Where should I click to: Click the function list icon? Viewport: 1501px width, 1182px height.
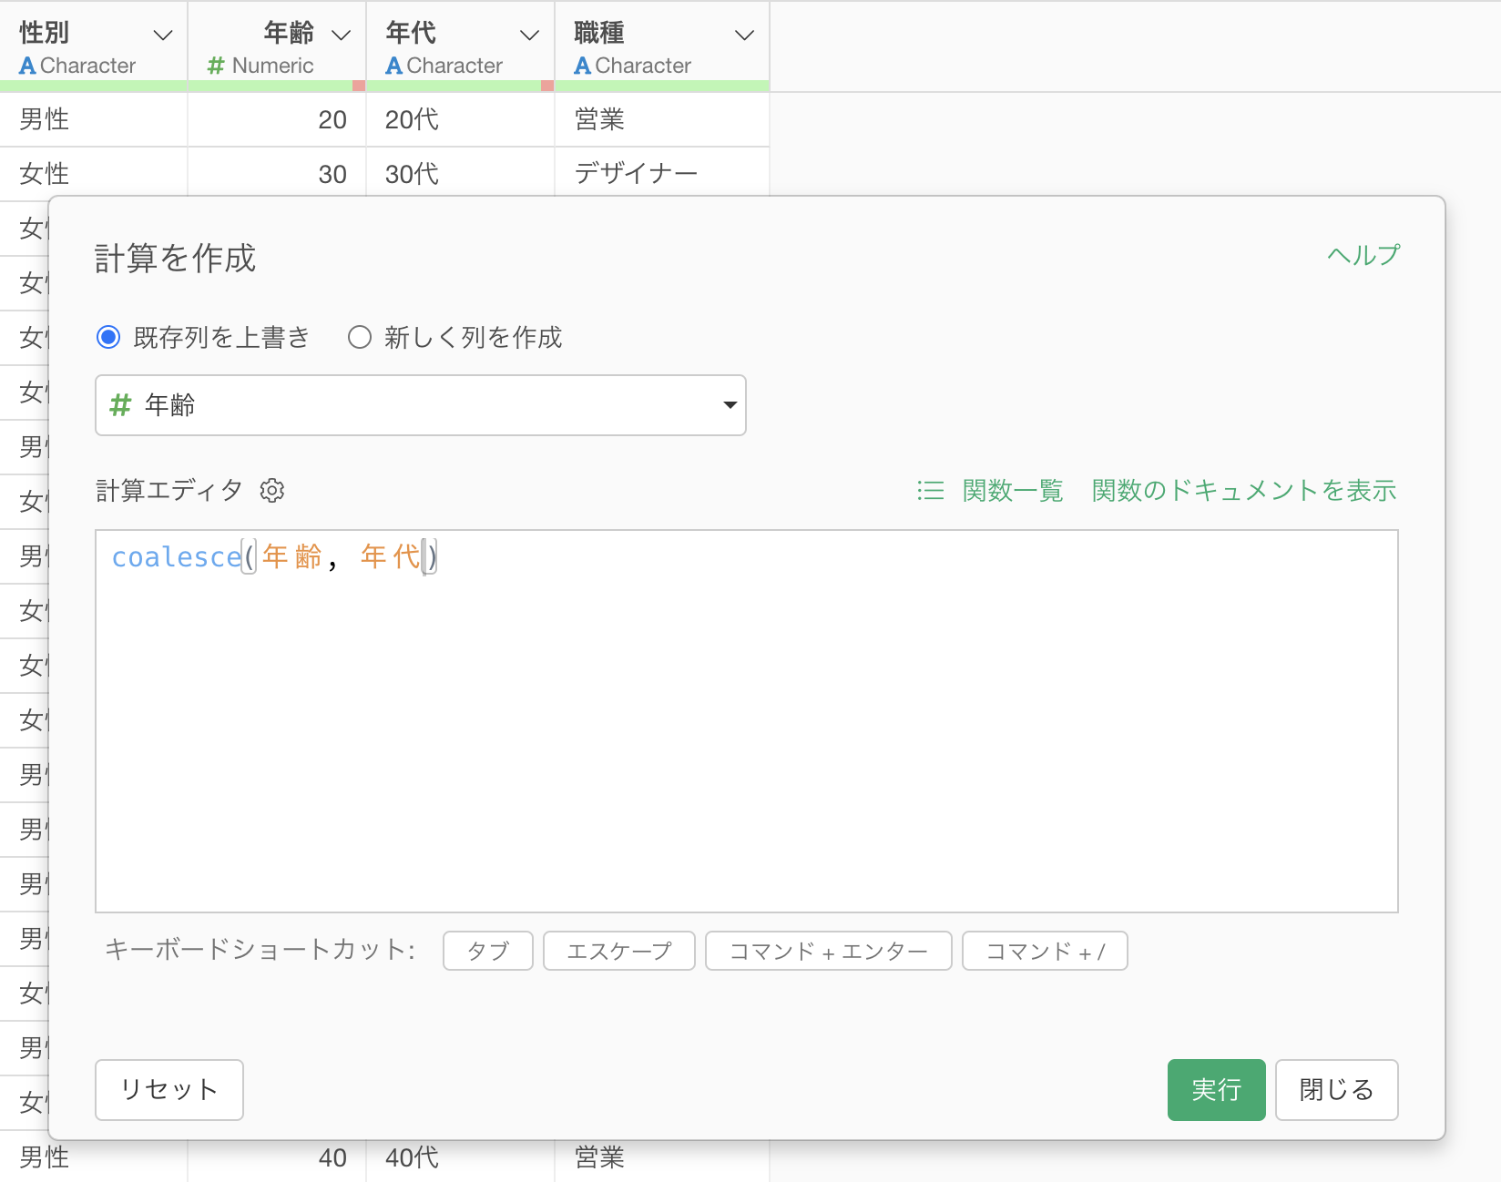pyautogui.click(x=930, y=491)
